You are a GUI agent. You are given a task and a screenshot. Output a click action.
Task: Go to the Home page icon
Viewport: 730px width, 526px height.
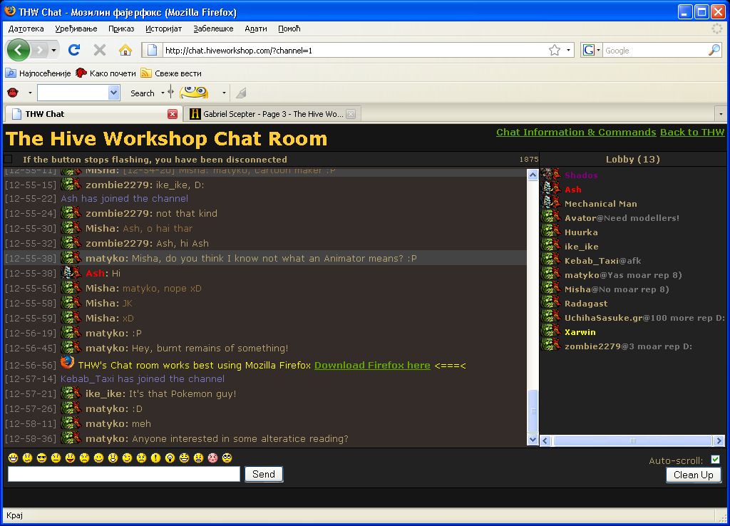[x=125, y=50]
